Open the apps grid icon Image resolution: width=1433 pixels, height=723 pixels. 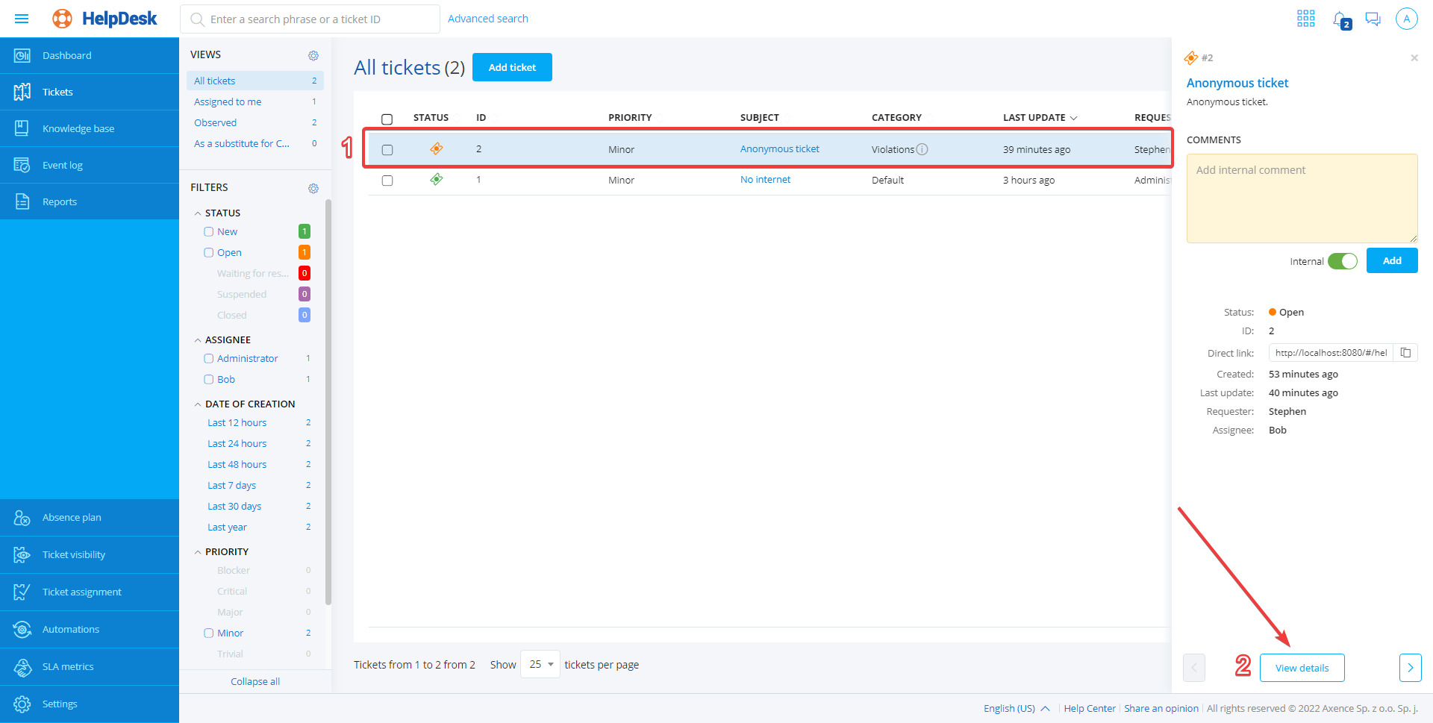1305,19
